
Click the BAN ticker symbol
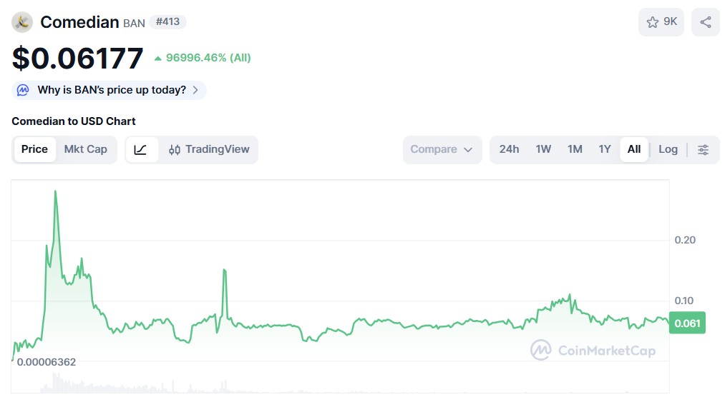pos(134,23)
